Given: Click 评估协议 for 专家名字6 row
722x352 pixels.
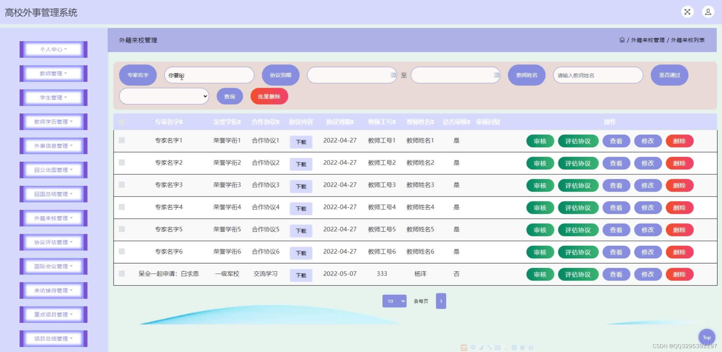Looking at the screenshot, I should (x=578, y=252).
